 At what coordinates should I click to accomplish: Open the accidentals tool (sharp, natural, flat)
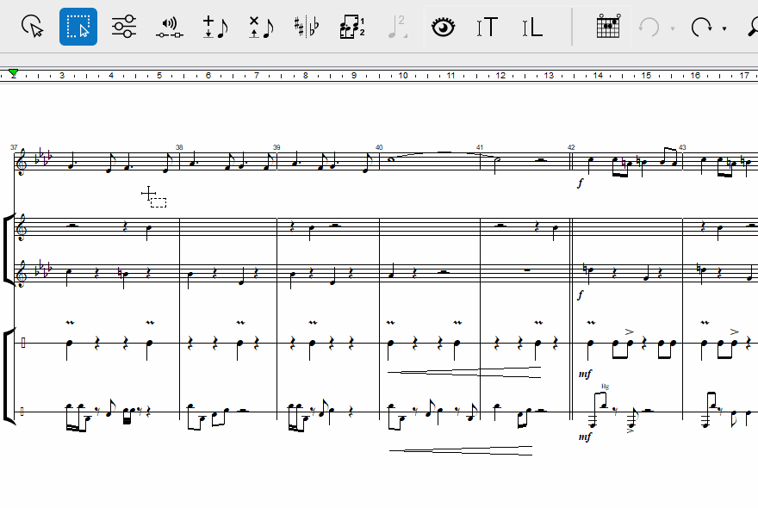pos(306,27)
